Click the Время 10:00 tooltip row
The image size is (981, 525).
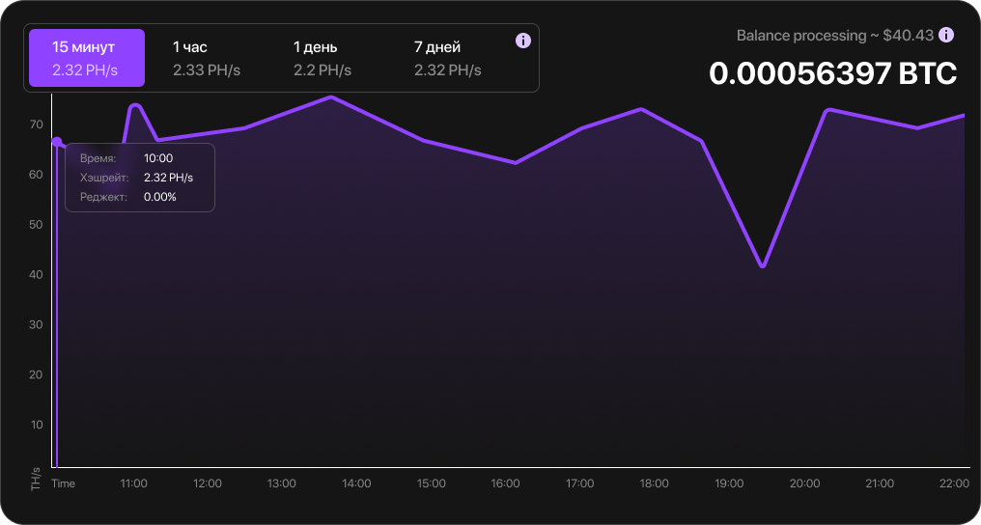[x=139, y=158]
